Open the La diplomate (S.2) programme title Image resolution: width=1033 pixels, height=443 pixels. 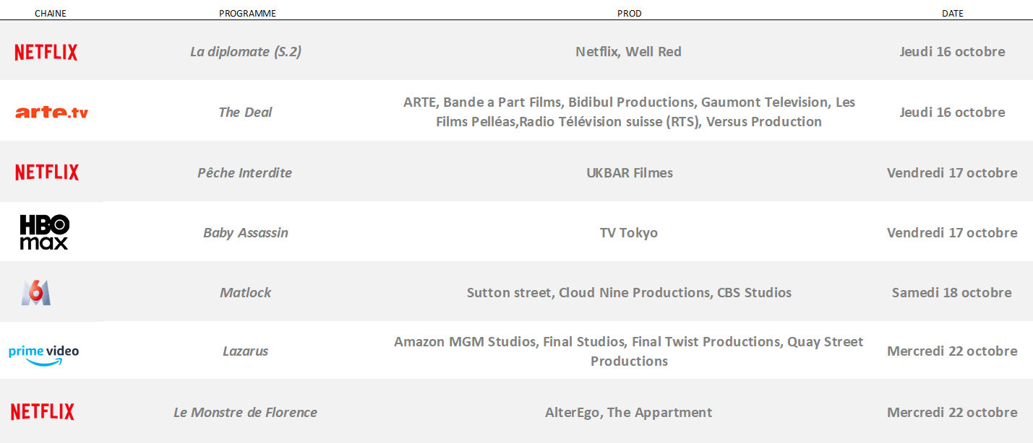(x=246, y=52)
